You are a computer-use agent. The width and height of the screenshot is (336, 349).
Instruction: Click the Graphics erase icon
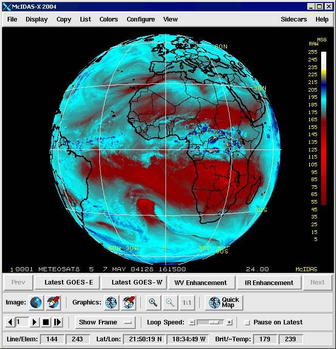pyautogui.click(x=128, y=302)
